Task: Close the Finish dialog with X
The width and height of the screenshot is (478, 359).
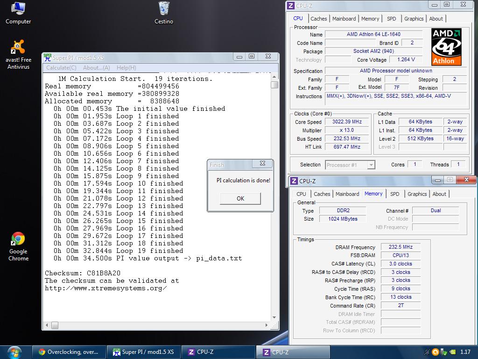Action: [262, 164]
